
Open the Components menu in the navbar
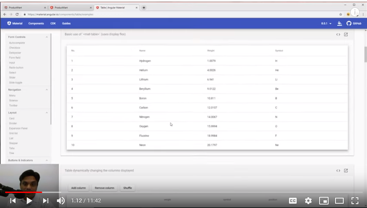[x=36, y=23]
